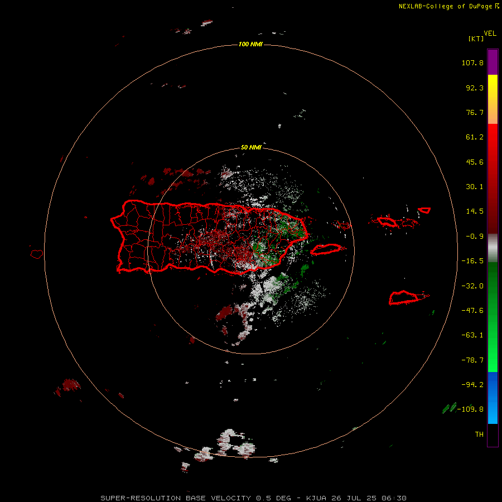502x502 pixels.
Task: Click the Mona island outline west of Puerto Rico
Action: (x=37, y=254)
